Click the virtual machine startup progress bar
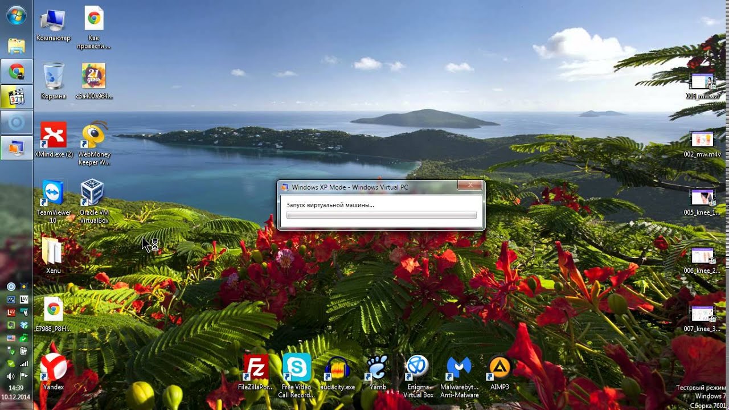The image size is (729, 410). 381,215
